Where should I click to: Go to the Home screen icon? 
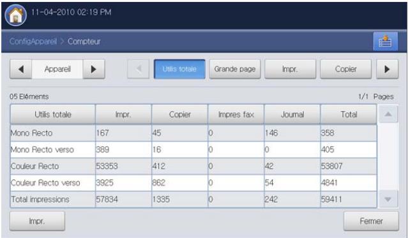(x=15, y=15)
